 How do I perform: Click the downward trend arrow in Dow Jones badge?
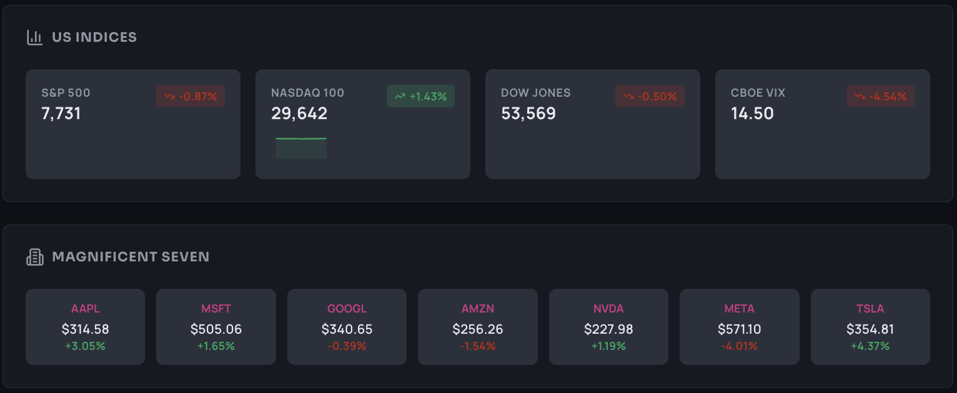(629, 97)
